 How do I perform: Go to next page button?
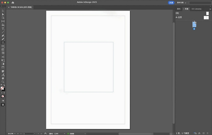(38, 134)
